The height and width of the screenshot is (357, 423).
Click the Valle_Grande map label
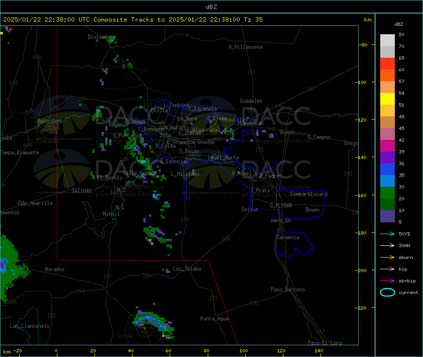click(x=140, y=173)
